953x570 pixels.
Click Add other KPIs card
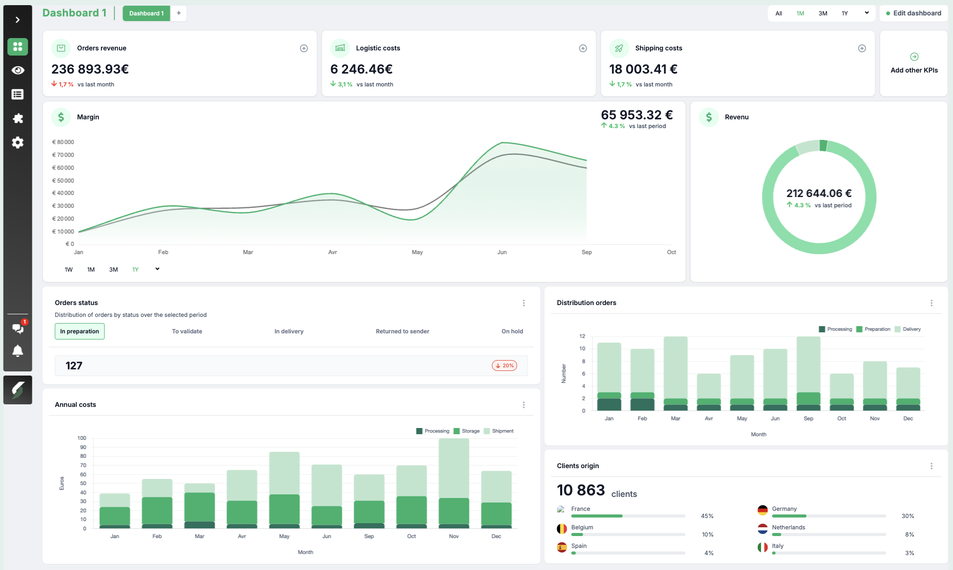[x=914, y=63]
